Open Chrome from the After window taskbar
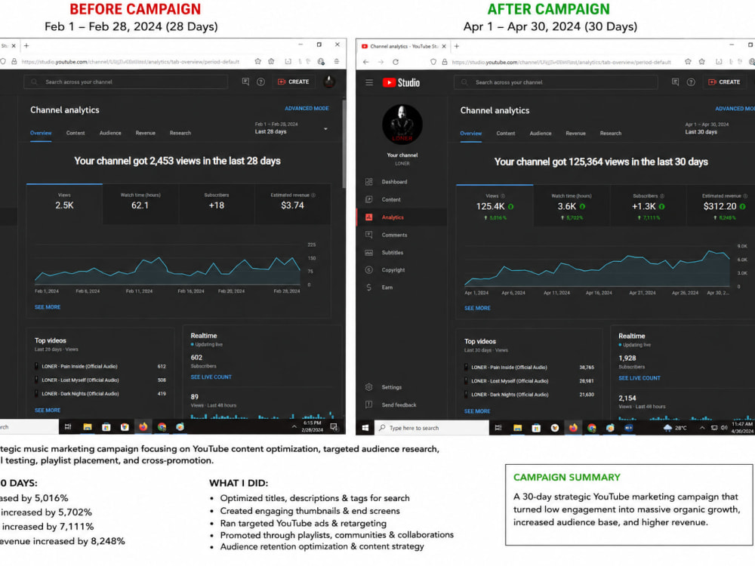 coord(592,428)
